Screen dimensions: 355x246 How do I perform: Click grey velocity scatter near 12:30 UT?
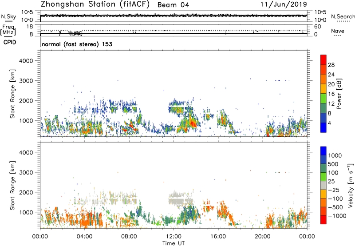(x=179, y=200)
